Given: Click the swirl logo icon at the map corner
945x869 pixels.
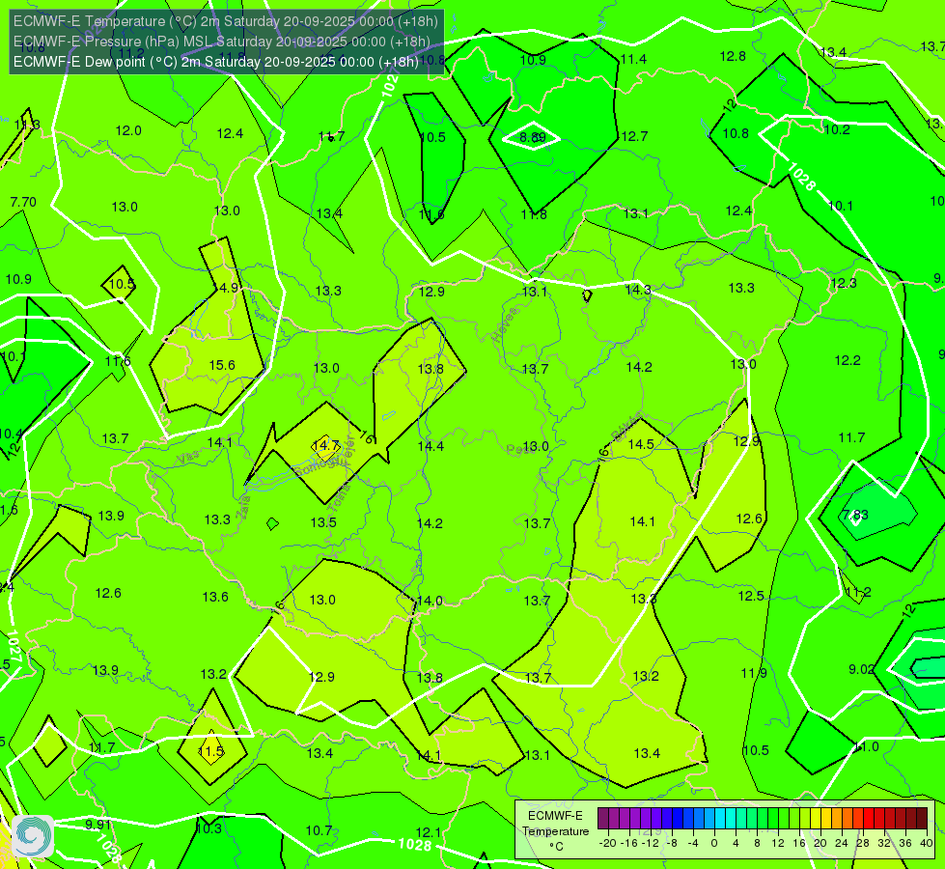Looking at the screenshot, I should click(x=33, y=836).
